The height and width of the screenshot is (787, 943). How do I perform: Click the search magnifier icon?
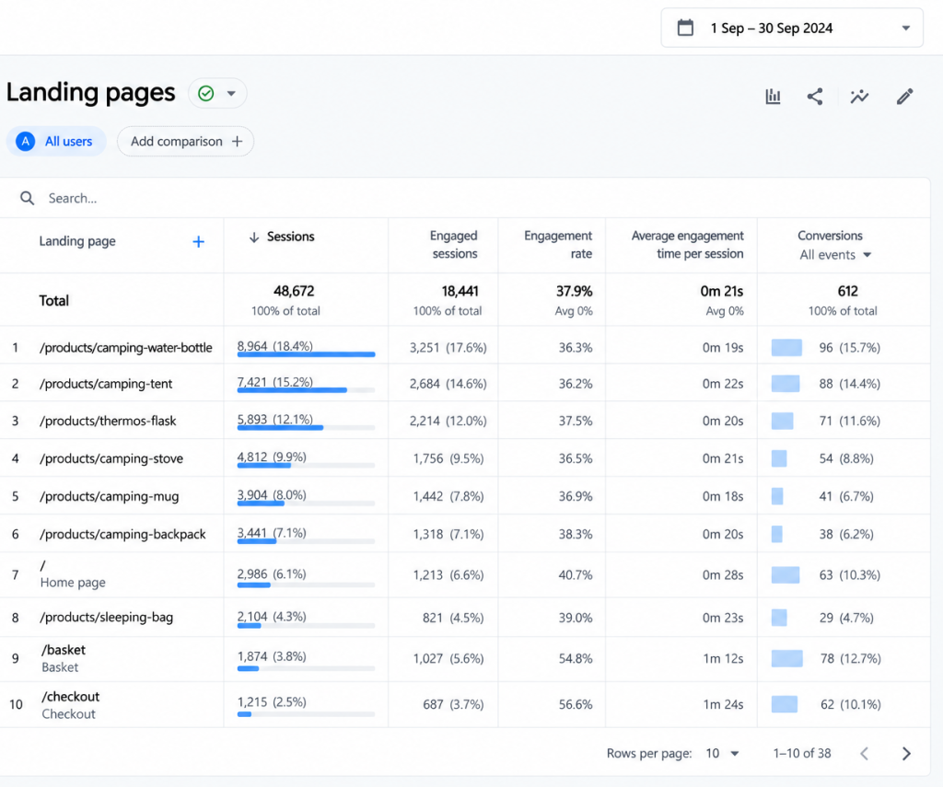click(x=27, y=198)
